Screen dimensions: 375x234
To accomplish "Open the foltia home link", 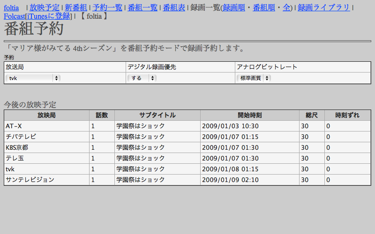I will pyautogui.click(x=11, y=7).
